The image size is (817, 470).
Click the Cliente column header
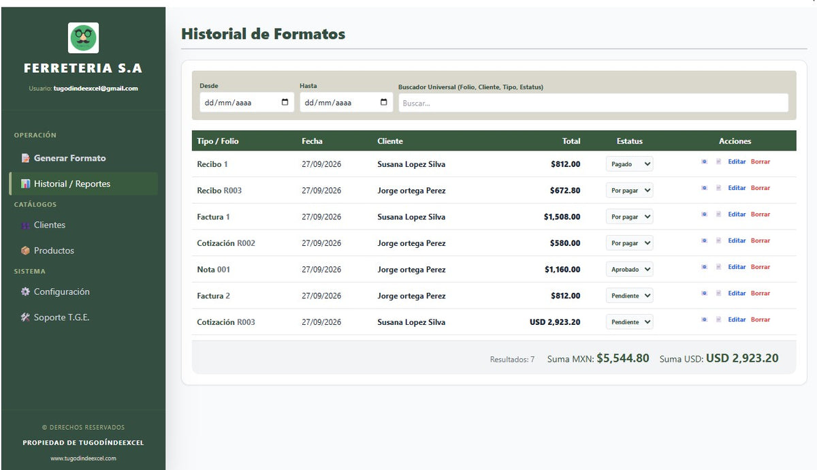click(x=390, y=141)
